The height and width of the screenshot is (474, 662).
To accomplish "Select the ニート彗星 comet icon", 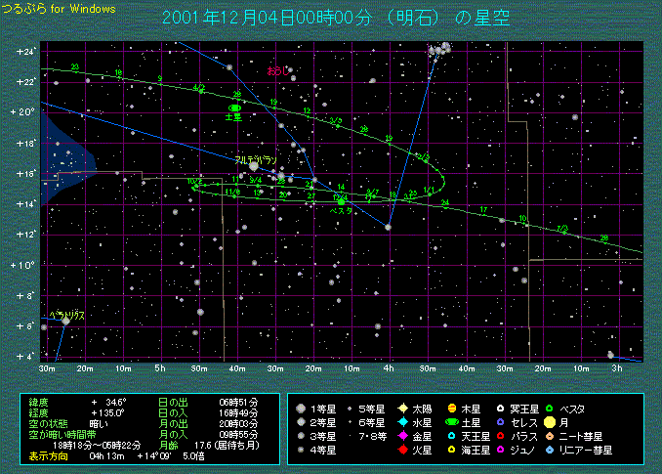I will click(550, 436).
